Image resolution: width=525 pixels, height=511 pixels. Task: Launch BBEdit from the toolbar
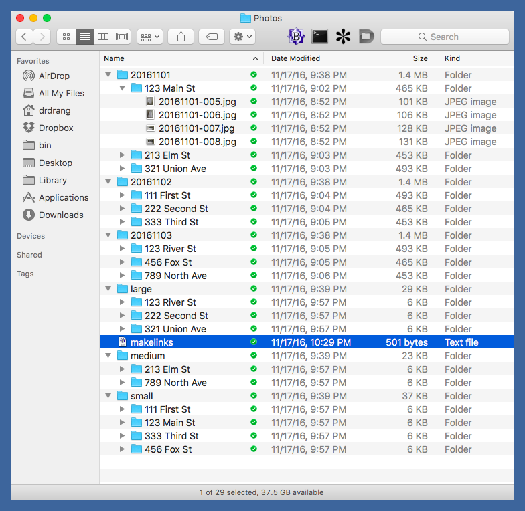pos(296,37)
